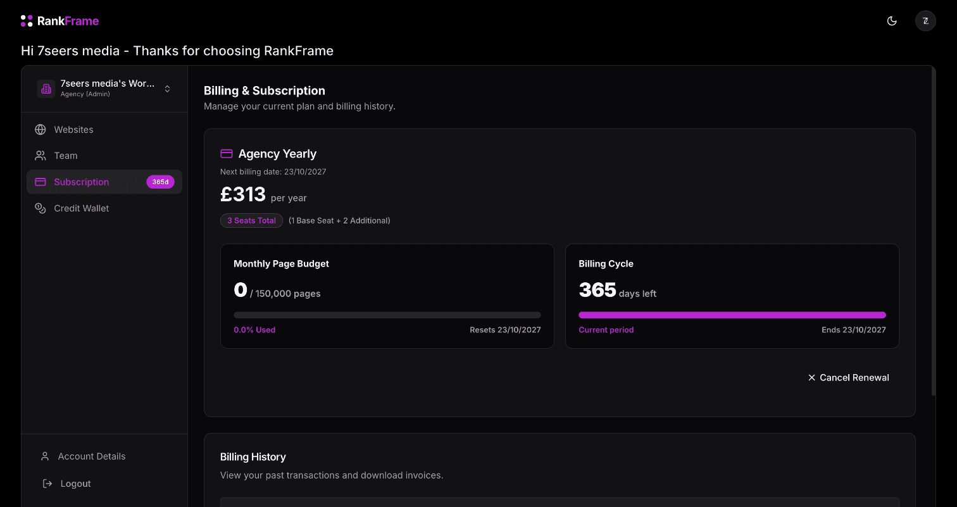Screen dimensions: 957x507
Task: Click the RankFrame logo
Action: pos(59,21)
